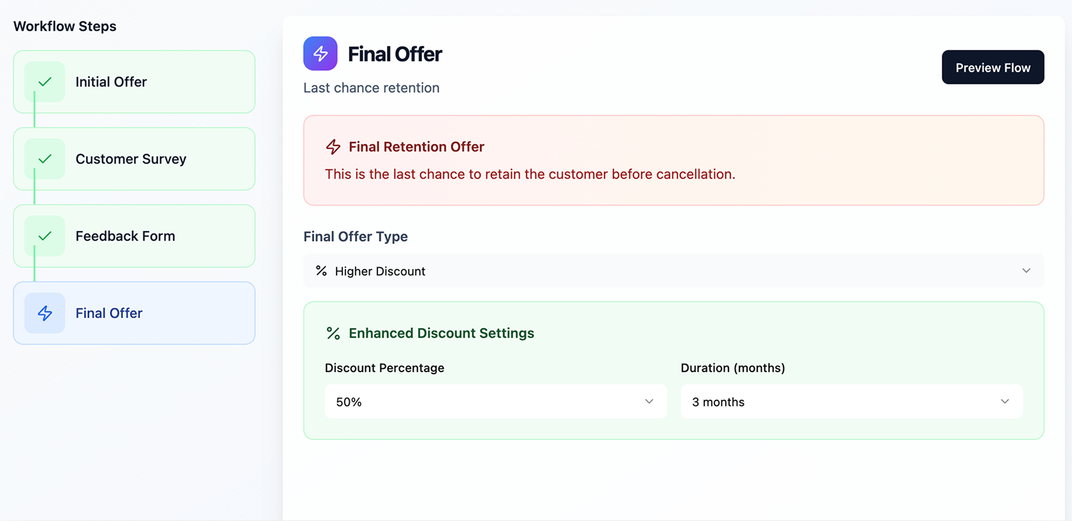The height and width of the screenshot is (521, 1072).
Task: Click the Final Offer step lightning icon
Action: (x=45, y=313)
